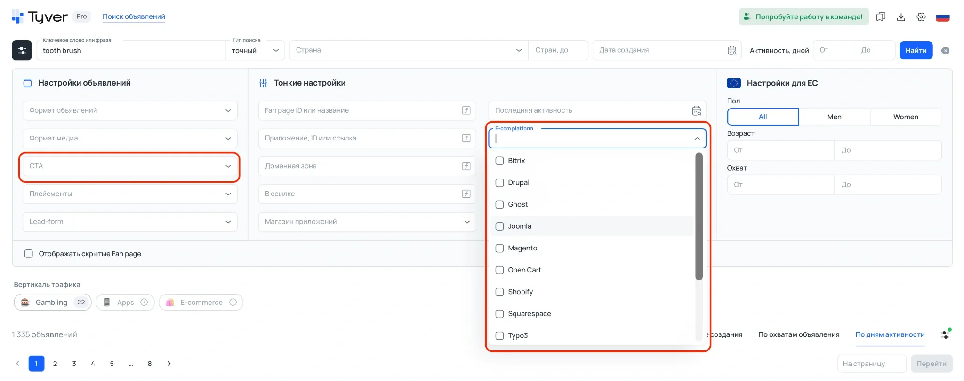
Task: Check the Bitrix platform checkbox
Action: 499,161
